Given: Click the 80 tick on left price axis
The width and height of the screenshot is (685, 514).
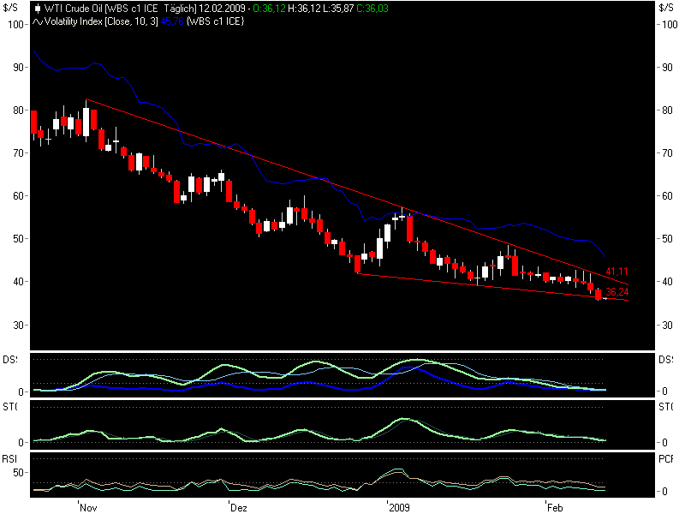Looking at the screenshot, I should tap(18, 111).
